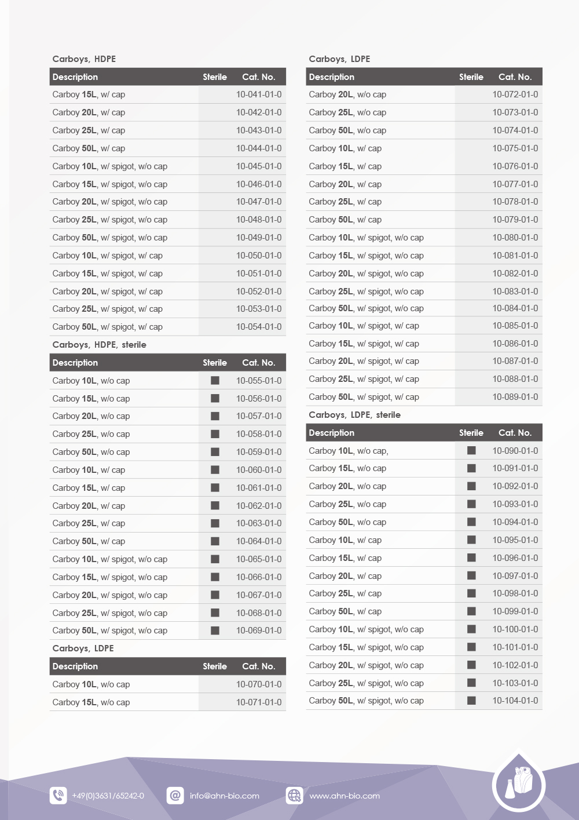Open the info@ahn-bio.com email link
Image resolution: width=579 pixels, height=820 pixels.
225,796
